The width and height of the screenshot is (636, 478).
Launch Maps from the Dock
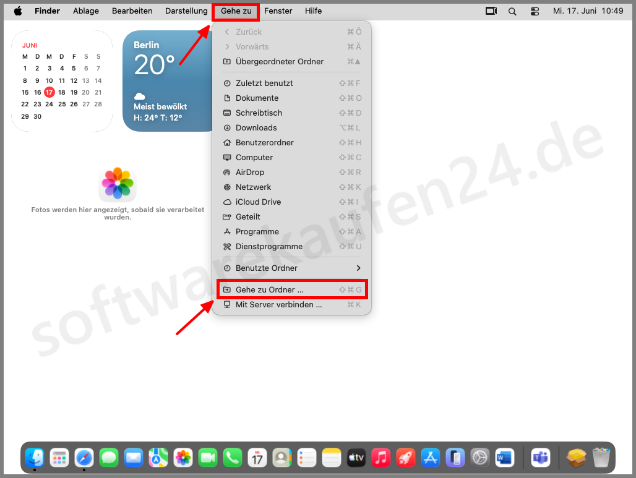158,458
